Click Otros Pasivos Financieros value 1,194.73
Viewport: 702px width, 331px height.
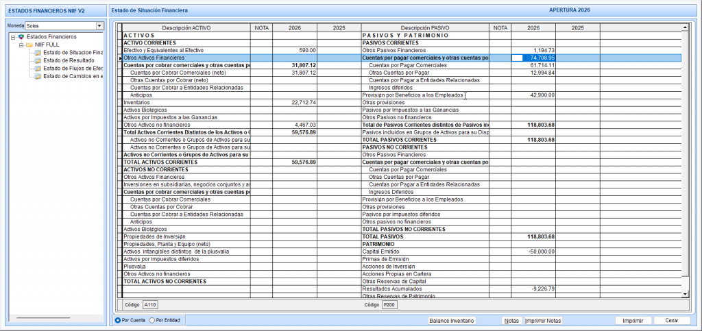(533, 50)
